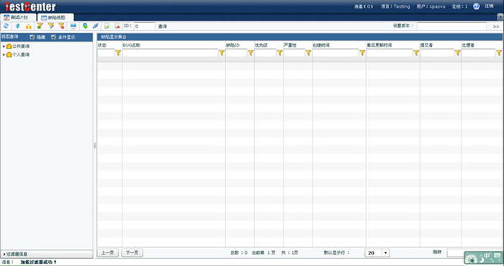Click the 上一页 previous page button
This screenshot has height=266, width=504.
[x=108, y=253]
